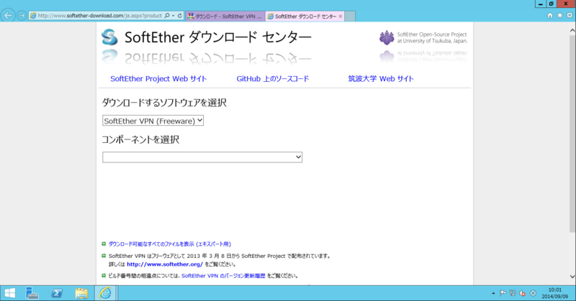Click the Internet Explorer taskbar icon
Image resolution: width=576 pixels, height=301 pixels.
[106, 293]
